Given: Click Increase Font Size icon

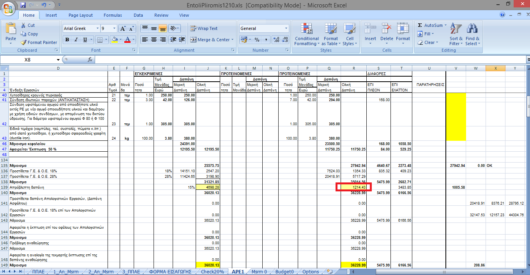Looking at the screenshot, I should (123, 28).
